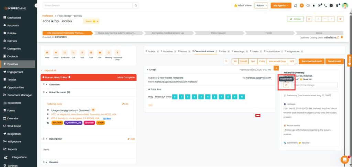This screenshot has height=167, width=352.
Task: Click the previous card arrow button
Action: point(318,19)
